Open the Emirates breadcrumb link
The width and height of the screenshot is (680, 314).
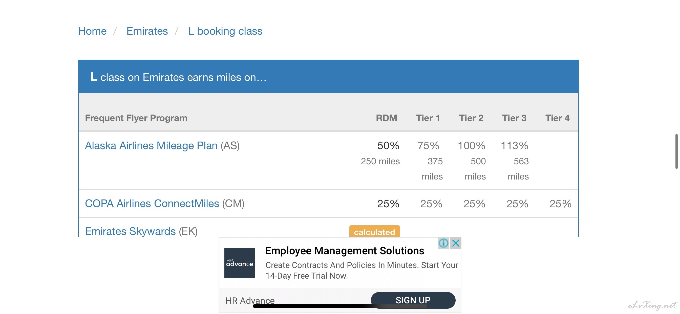(147, 31)
